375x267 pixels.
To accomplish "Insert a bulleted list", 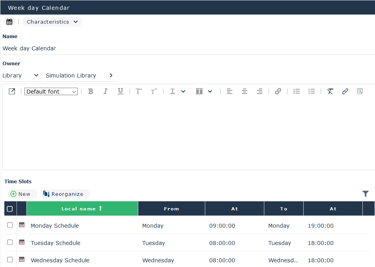I will 312,91.
